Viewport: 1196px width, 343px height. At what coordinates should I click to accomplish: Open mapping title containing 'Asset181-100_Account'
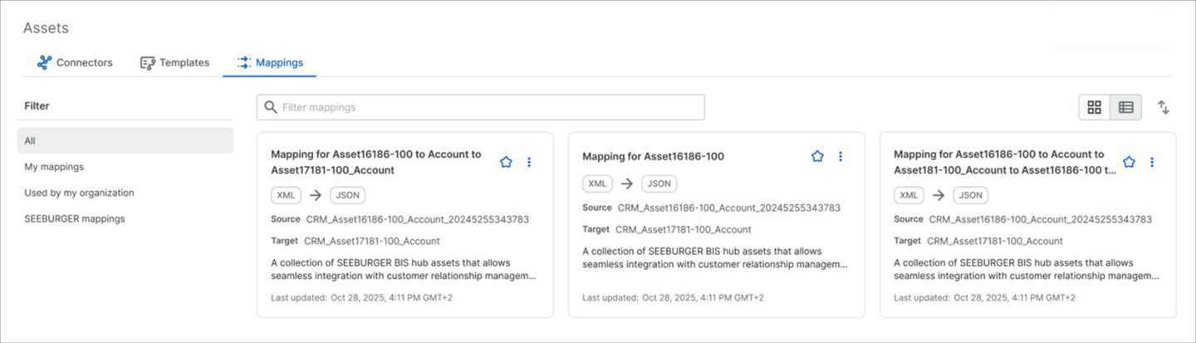(x=1005, y=162)
